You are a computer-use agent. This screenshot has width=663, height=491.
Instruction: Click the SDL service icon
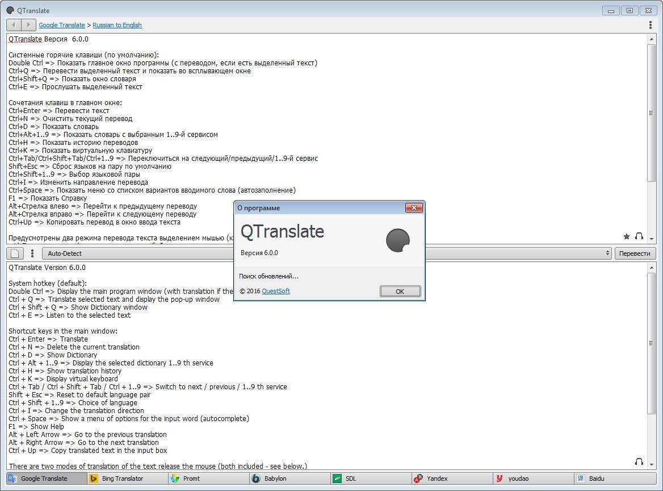[337, 478]
